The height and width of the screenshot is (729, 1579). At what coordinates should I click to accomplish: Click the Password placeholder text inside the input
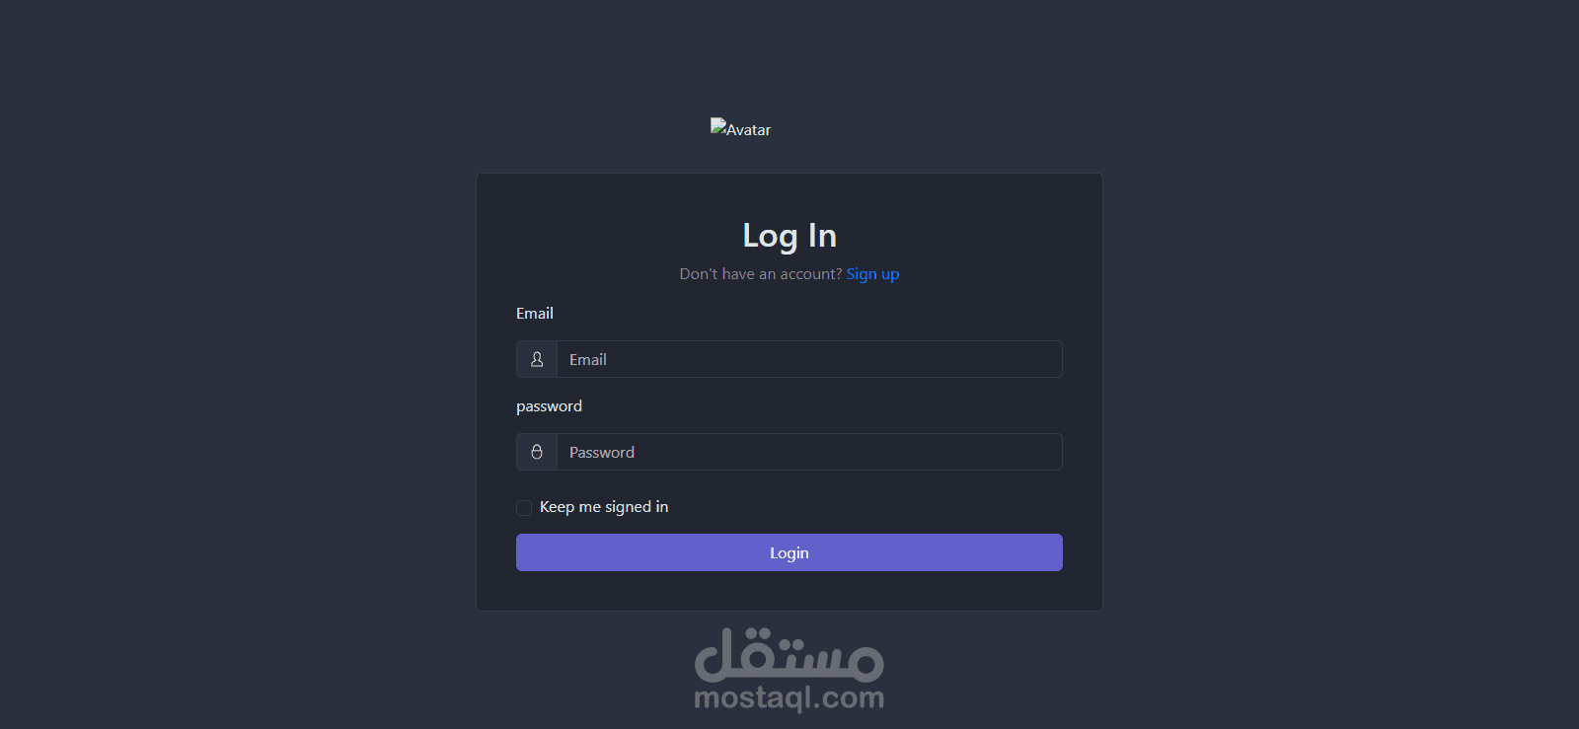[x=602, y=453]
